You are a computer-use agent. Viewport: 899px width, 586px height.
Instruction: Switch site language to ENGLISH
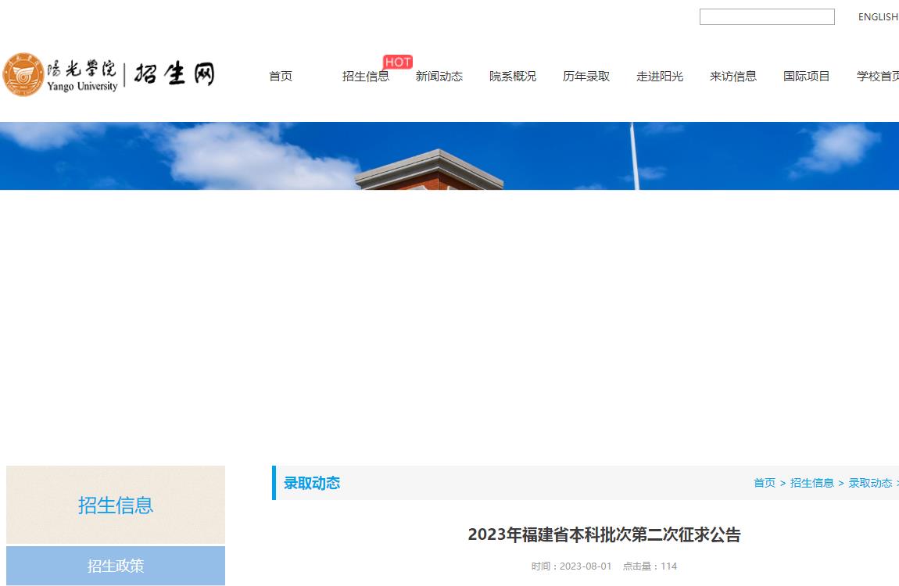coord(877,17)
